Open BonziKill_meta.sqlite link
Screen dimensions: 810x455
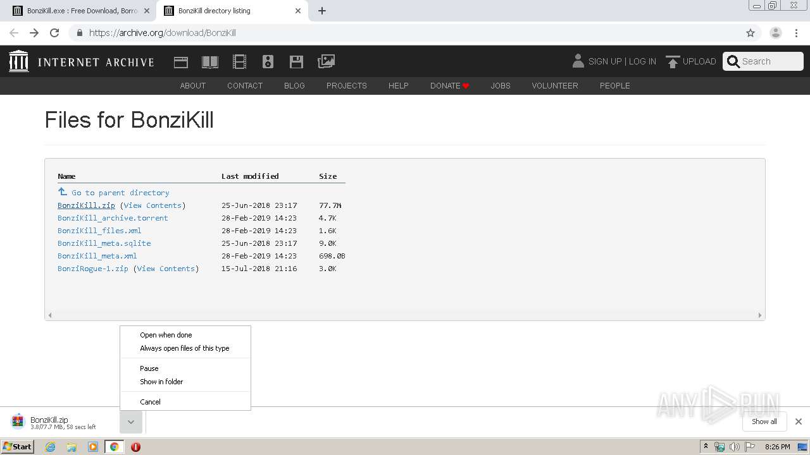104,243
